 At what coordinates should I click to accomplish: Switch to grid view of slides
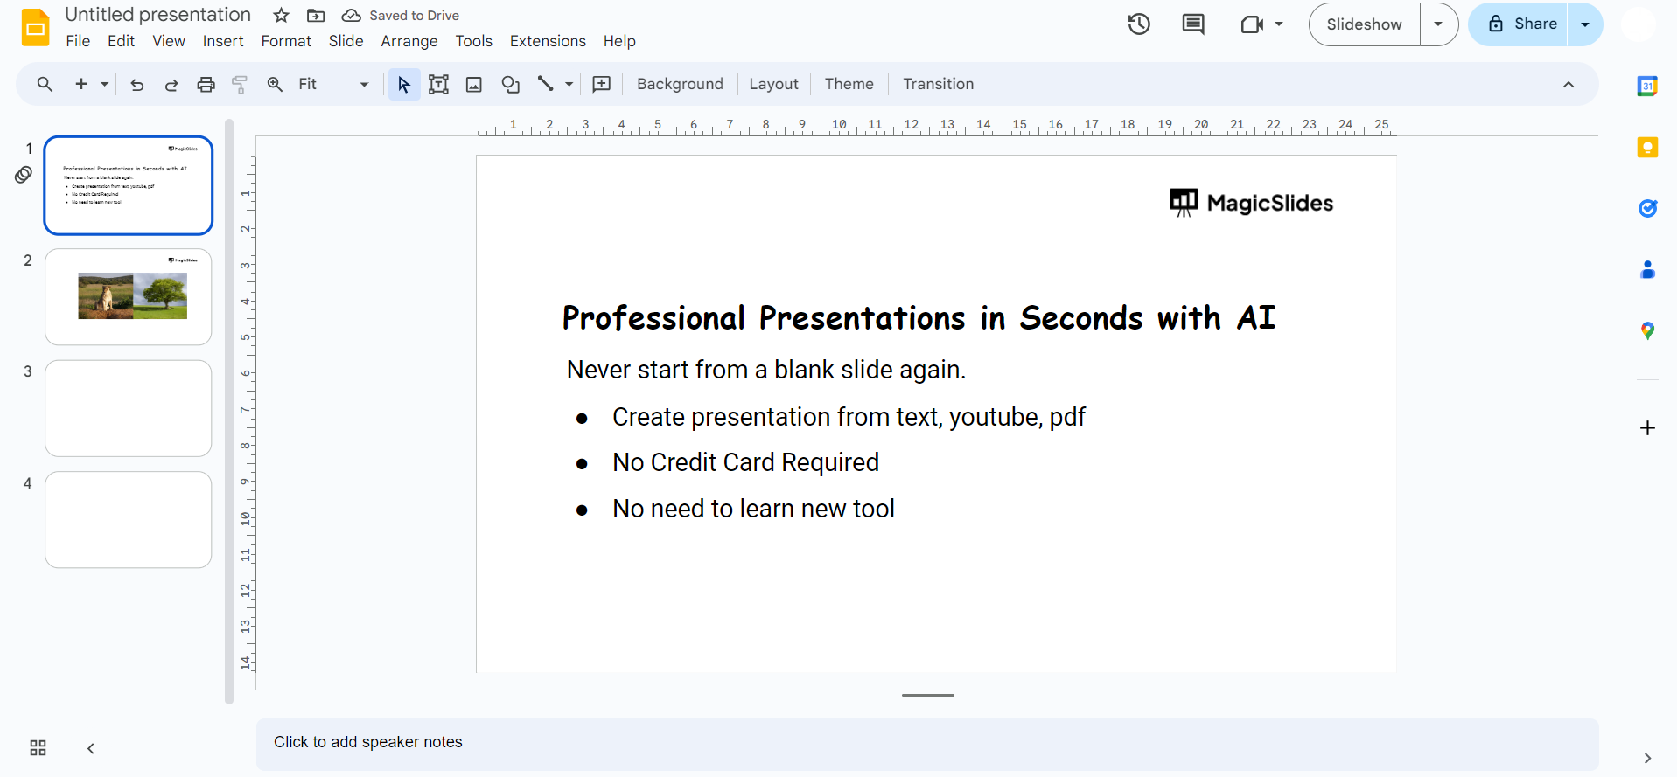[38, 747]
